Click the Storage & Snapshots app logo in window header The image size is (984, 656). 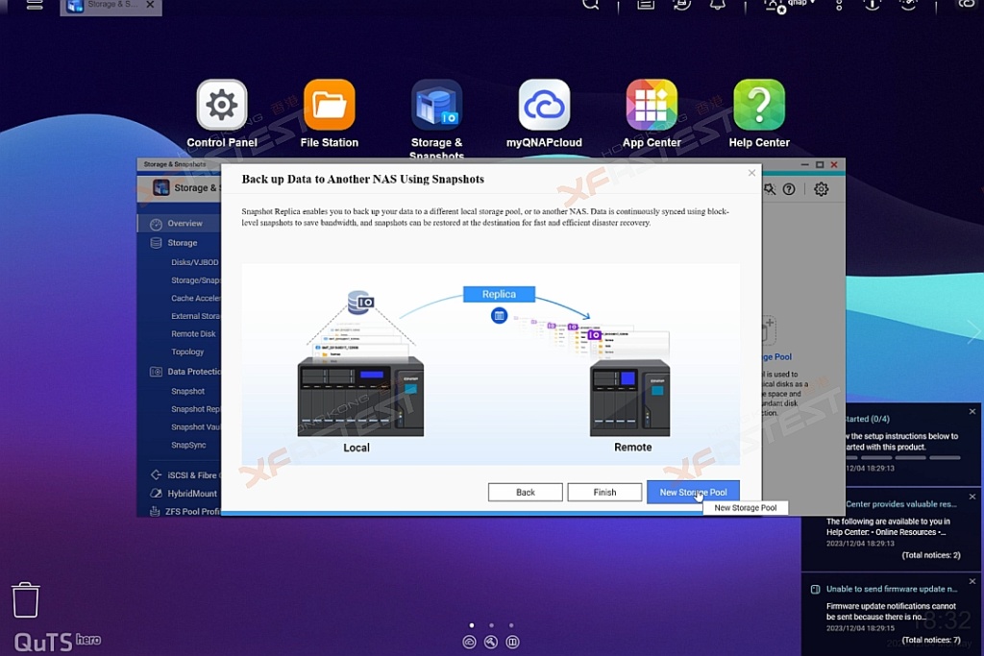161,187
